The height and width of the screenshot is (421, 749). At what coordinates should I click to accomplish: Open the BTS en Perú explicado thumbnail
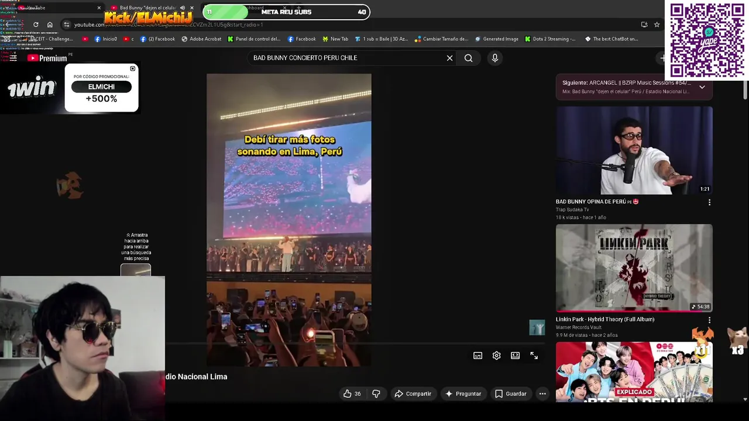point(634,372)
